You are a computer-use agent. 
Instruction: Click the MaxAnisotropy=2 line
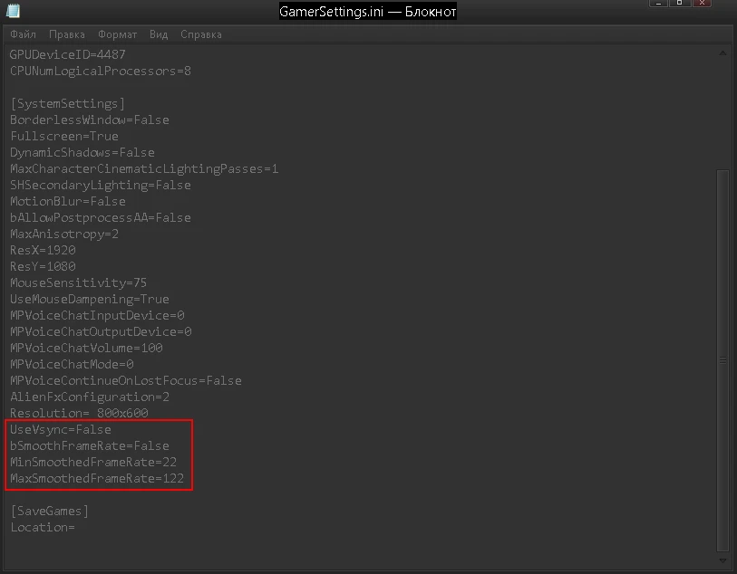(64, 234)
